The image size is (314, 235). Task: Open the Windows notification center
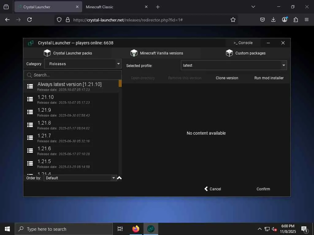click(304, 229)
